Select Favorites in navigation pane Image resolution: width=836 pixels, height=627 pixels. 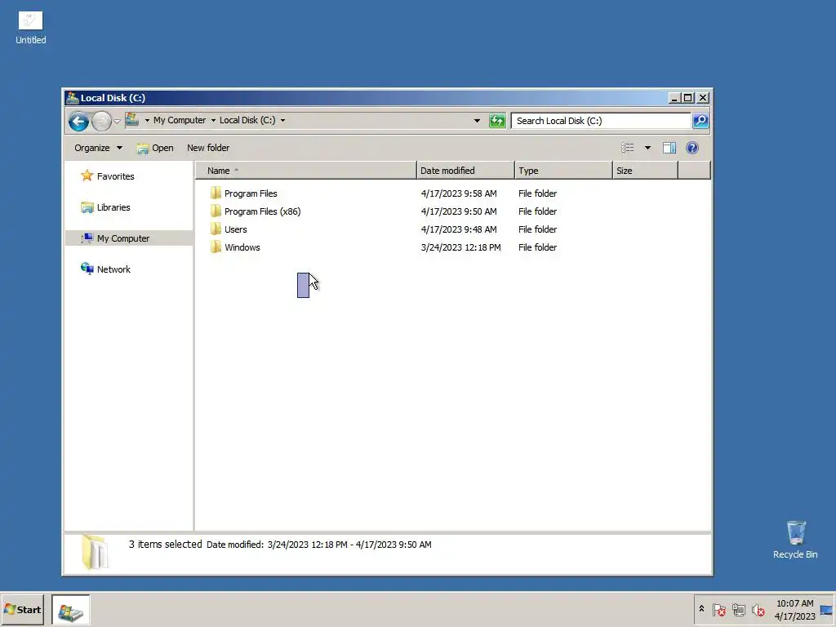(108, 176)
